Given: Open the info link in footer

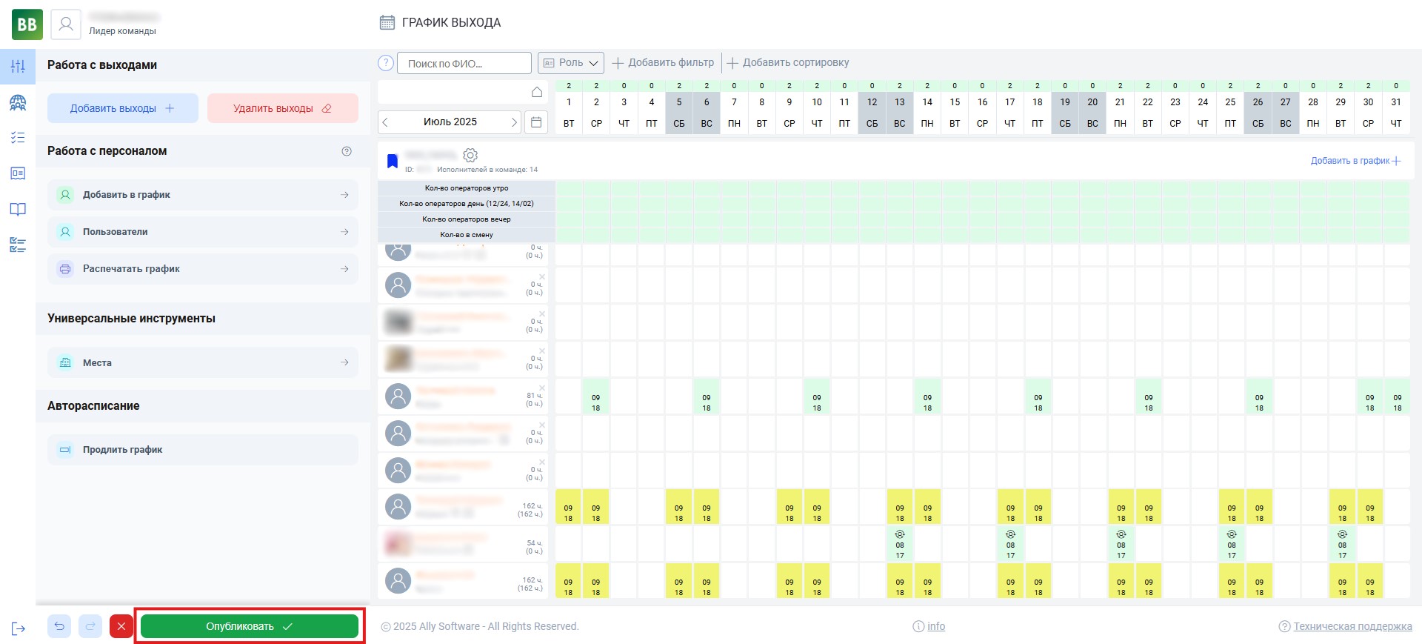Looking at the screenshot, I should tap(936, 626).
